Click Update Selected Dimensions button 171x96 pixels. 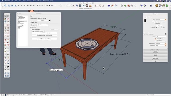point(44,35)
